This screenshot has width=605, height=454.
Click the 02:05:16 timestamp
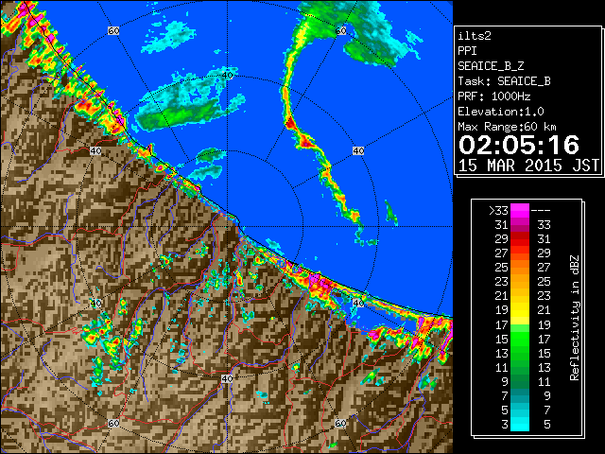coord(519,145)
